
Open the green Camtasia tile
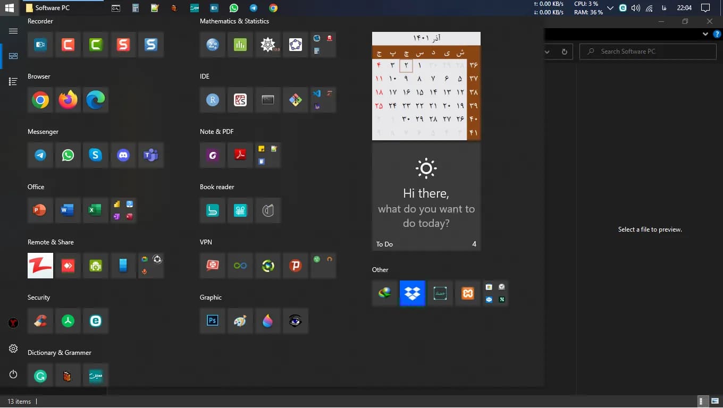tap(96, 45)
